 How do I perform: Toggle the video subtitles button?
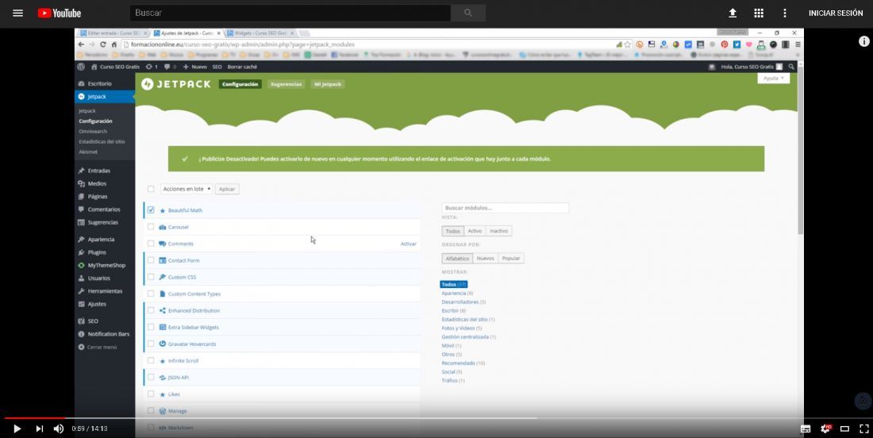click(805, 428)
